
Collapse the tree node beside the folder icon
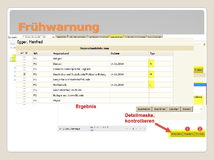pos(11,48)
